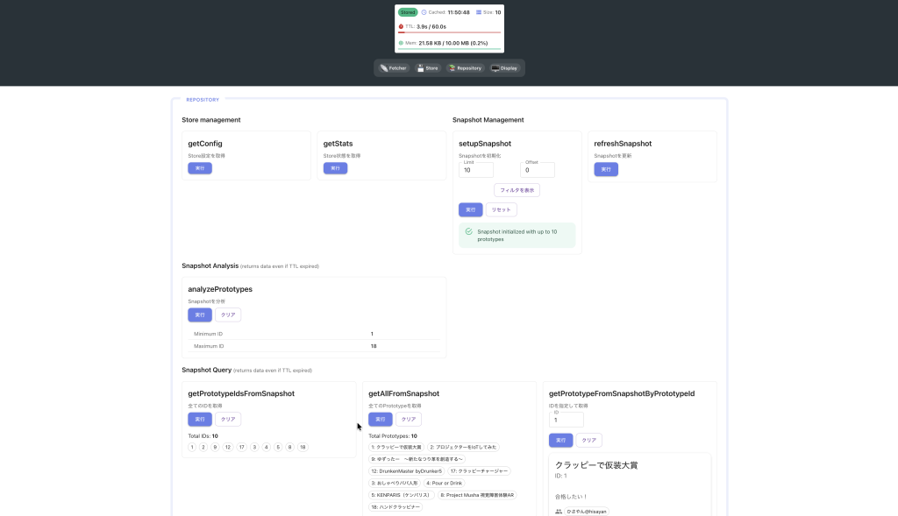
Task: Click the Offset field in setupSnapshot
Action: coord(538,171)
